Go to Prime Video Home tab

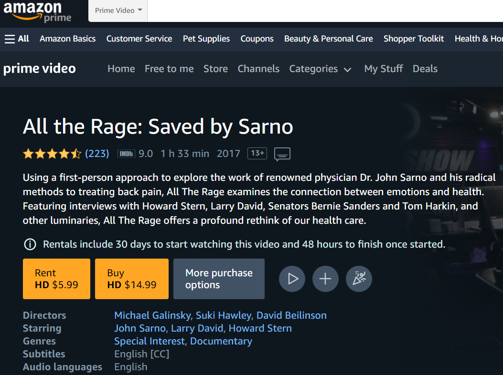pyautogui.click(x=121, y=69)
